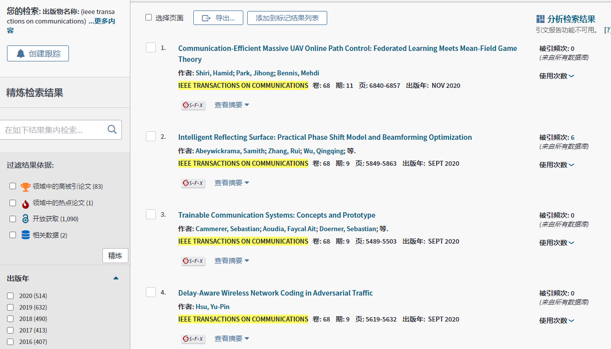Open the Trainable Communication Systems paper title
Image resolution: width=611 pixels, height=349 pixels.
[277, 215]
